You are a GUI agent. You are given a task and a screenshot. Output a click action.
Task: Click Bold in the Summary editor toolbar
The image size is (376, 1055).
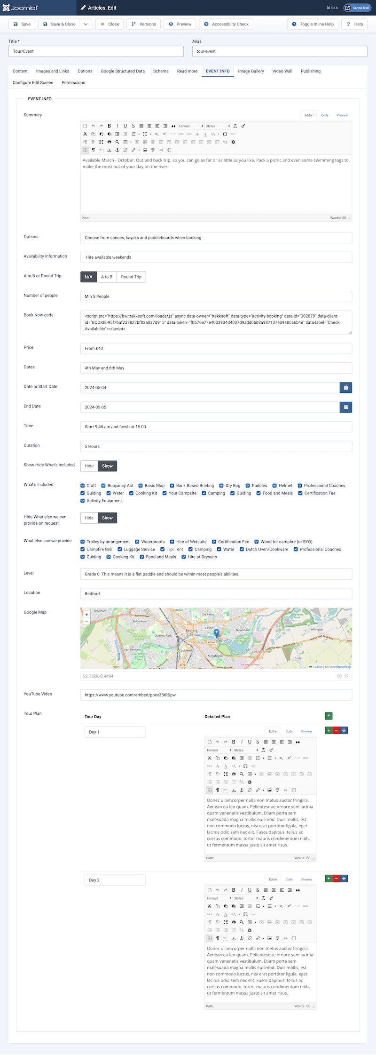coord(110,126)
